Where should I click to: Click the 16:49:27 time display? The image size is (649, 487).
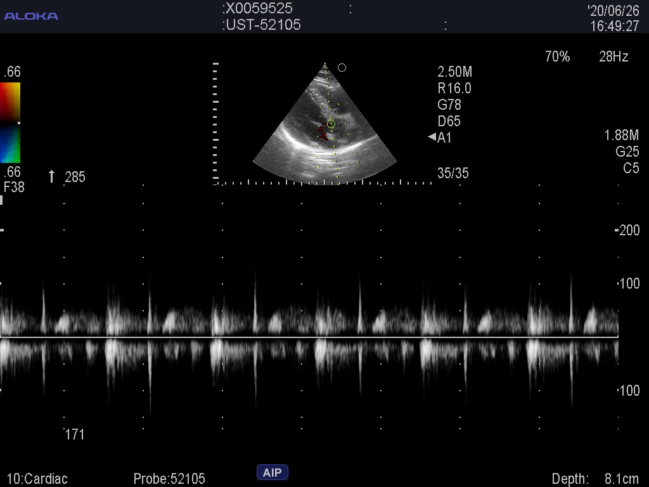pyautogui.click(x=614, y=27)
